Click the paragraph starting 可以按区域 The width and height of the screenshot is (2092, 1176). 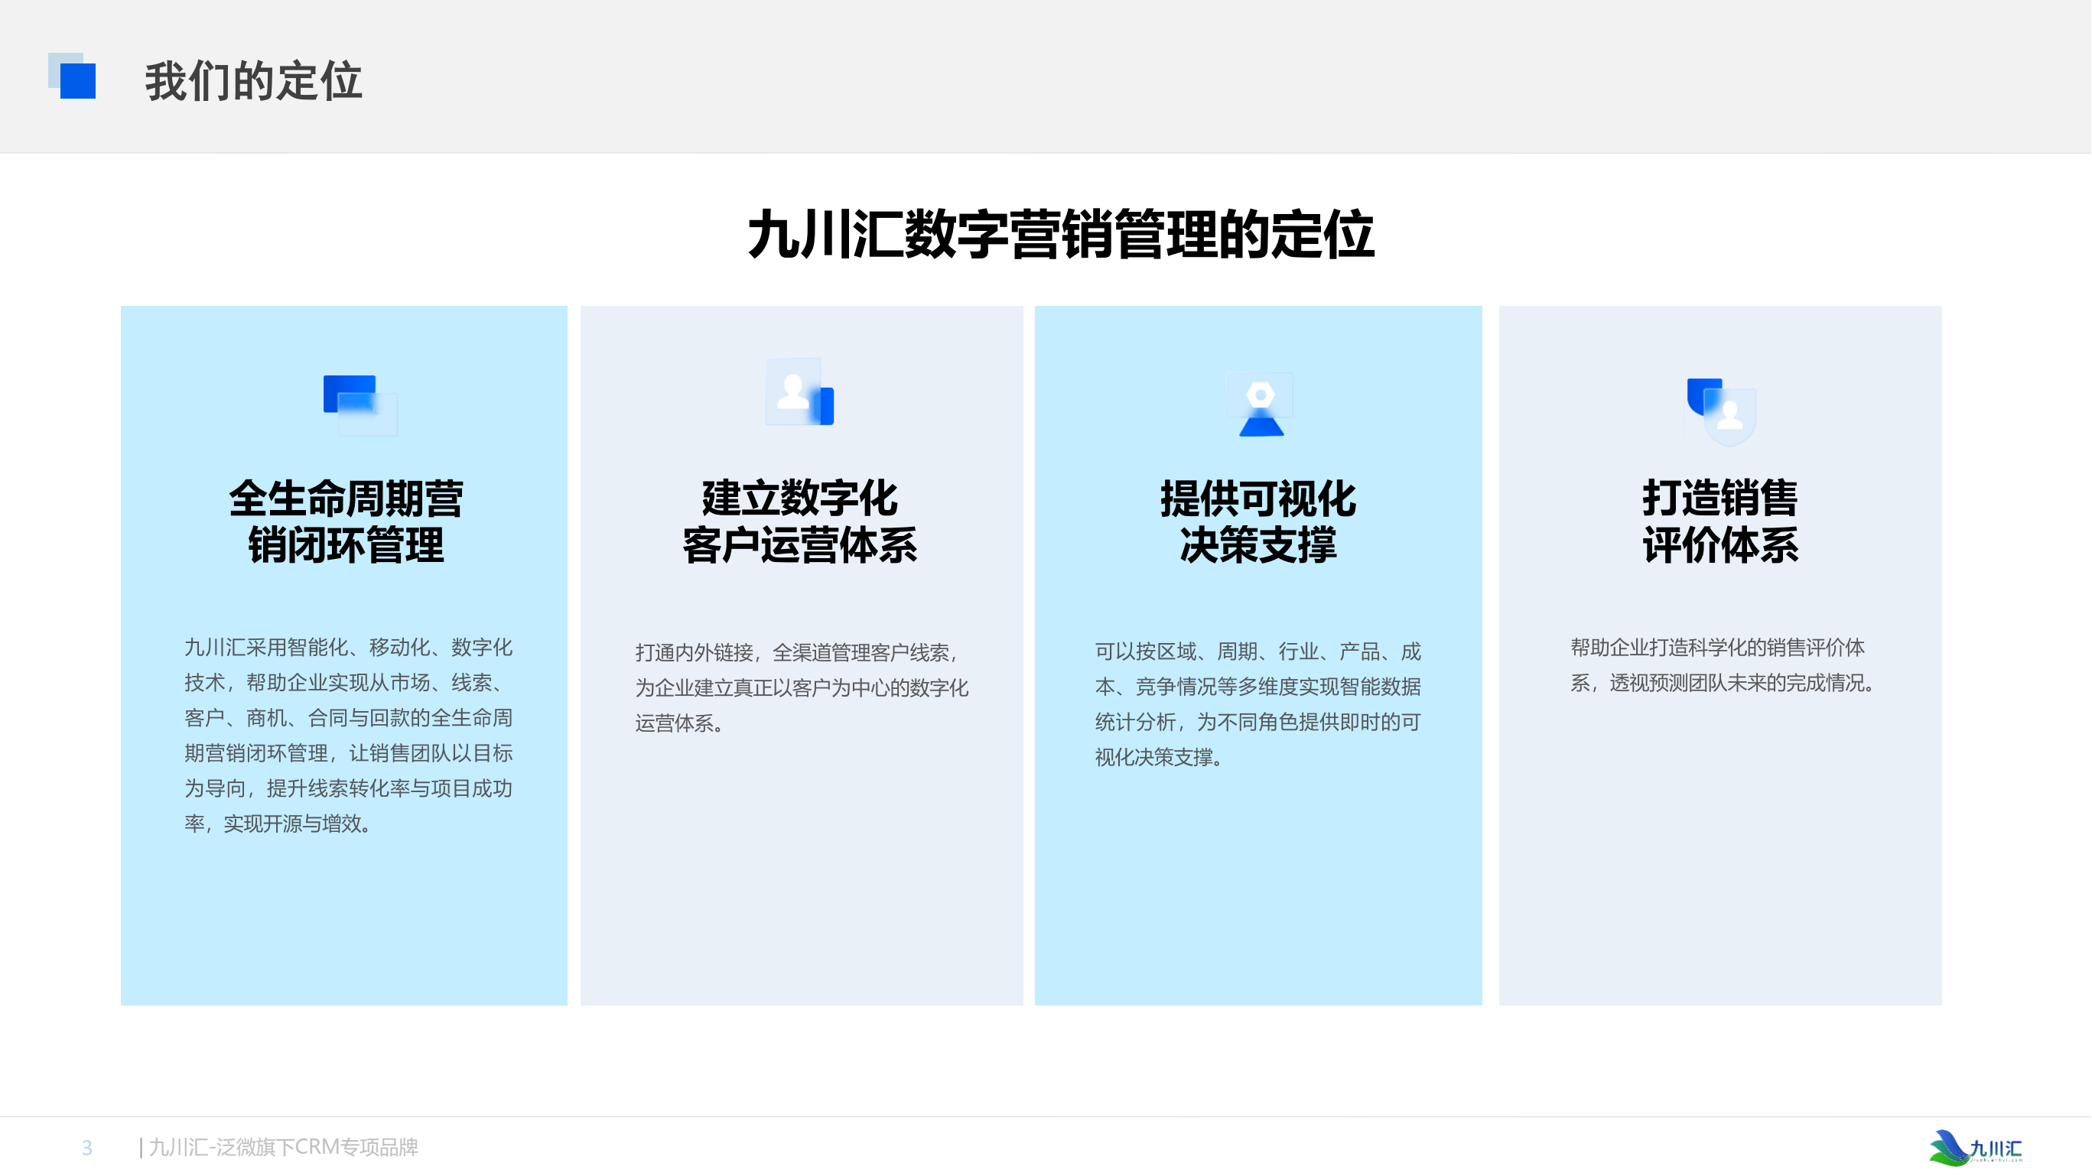click(1258, 703)
